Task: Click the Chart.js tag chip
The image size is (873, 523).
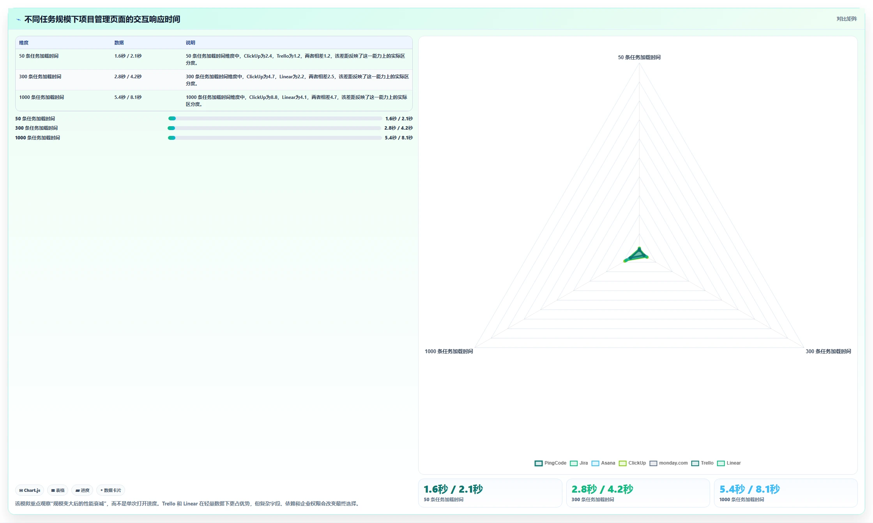Action: pos(30,490)
